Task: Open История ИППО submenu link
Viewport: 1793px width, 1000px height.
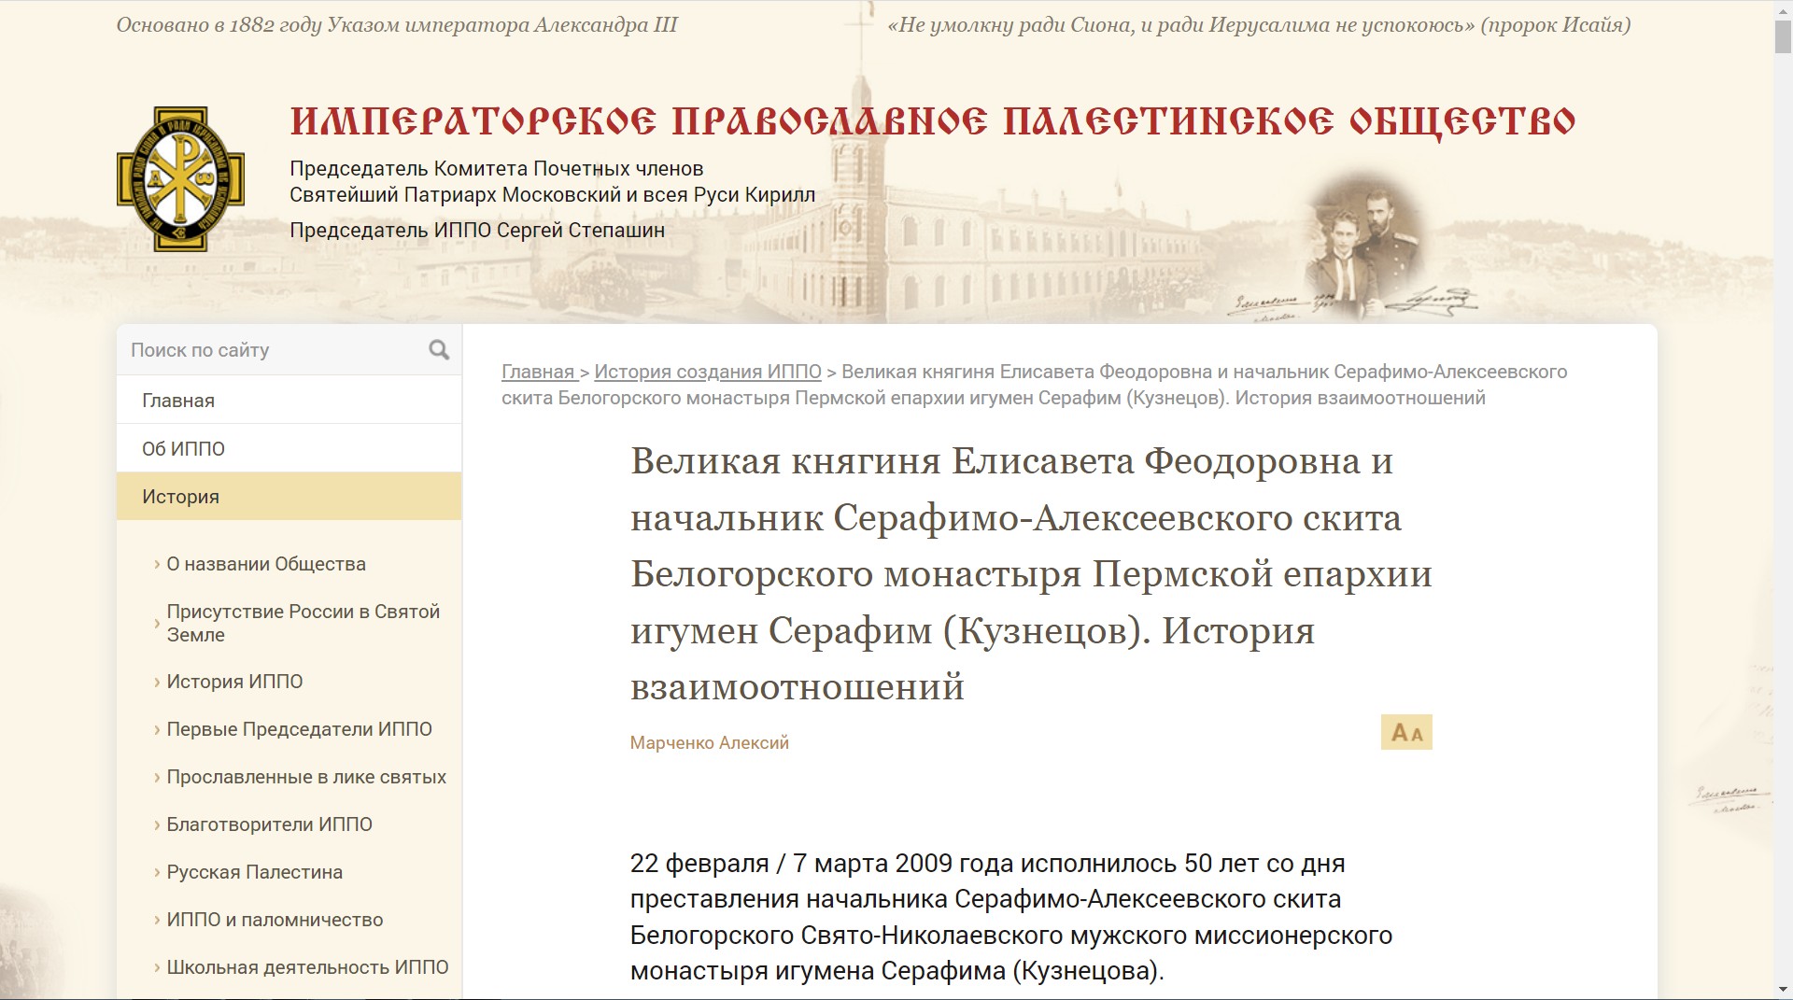Action: click(x=234, y=682)
